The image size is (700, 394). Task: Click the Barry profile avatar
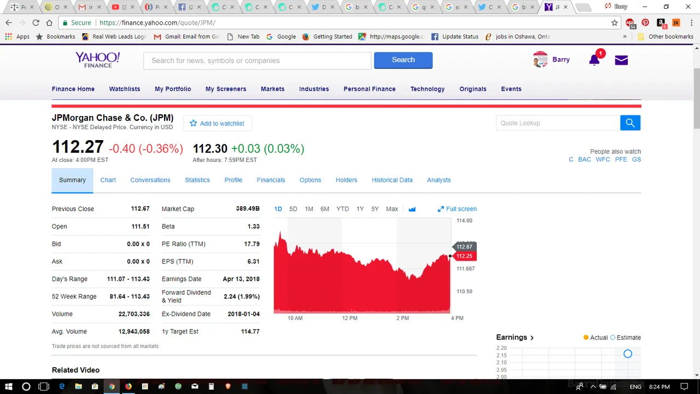tap(540, 60)
